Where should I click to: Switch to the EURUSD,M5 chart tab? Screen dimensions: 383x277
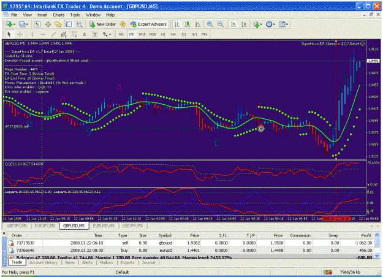(104, 226)
